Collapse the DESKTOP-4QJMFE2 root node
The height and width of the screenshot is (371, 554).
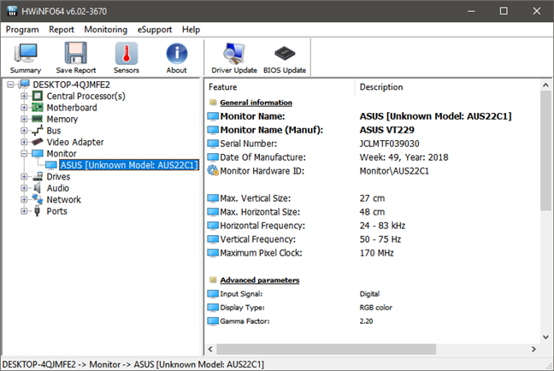click(10, 85)
